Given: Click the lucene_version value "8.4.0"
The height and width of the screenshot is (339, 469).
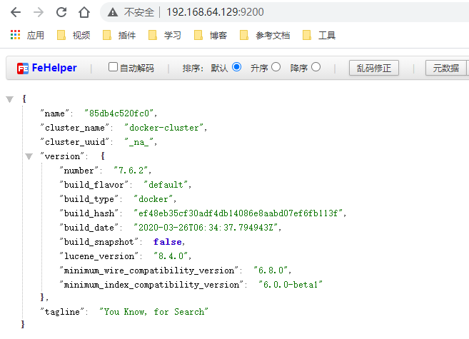Looking at the screenshot, I should [x=171, y=256].
